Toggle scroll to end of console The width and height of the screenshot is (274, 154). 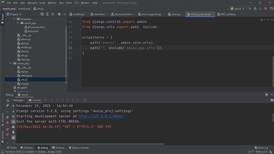[13, 121]
